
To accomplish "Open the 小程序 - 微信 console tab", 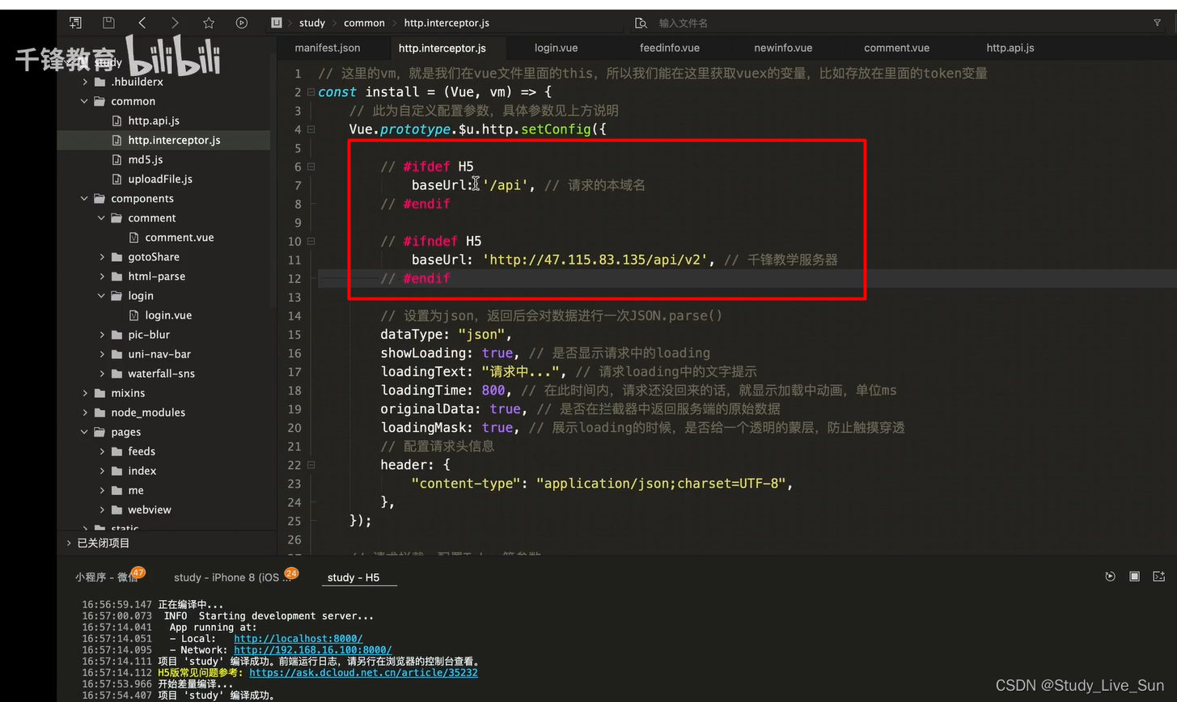I will (107, 577).
